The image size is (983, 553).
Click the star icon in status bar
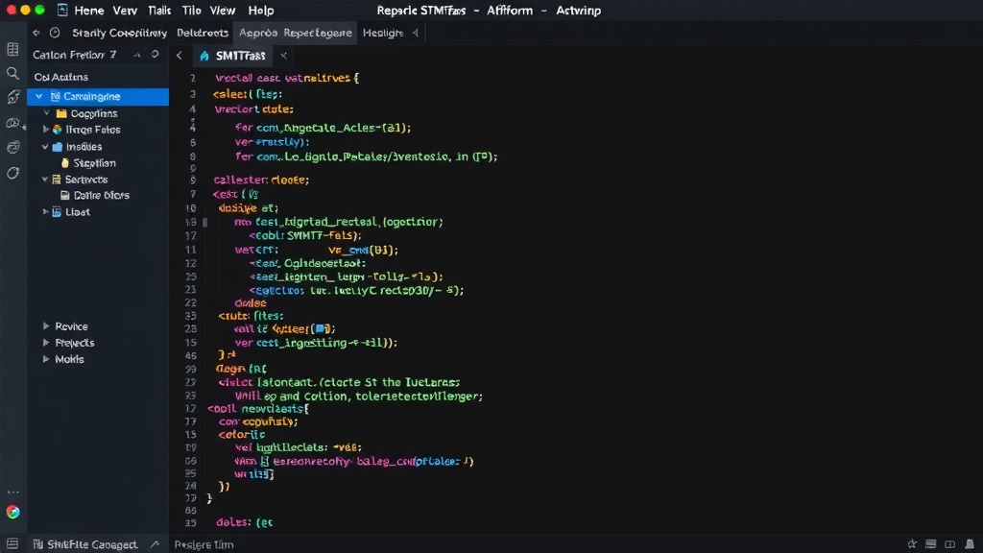click(x=912, y=543)
